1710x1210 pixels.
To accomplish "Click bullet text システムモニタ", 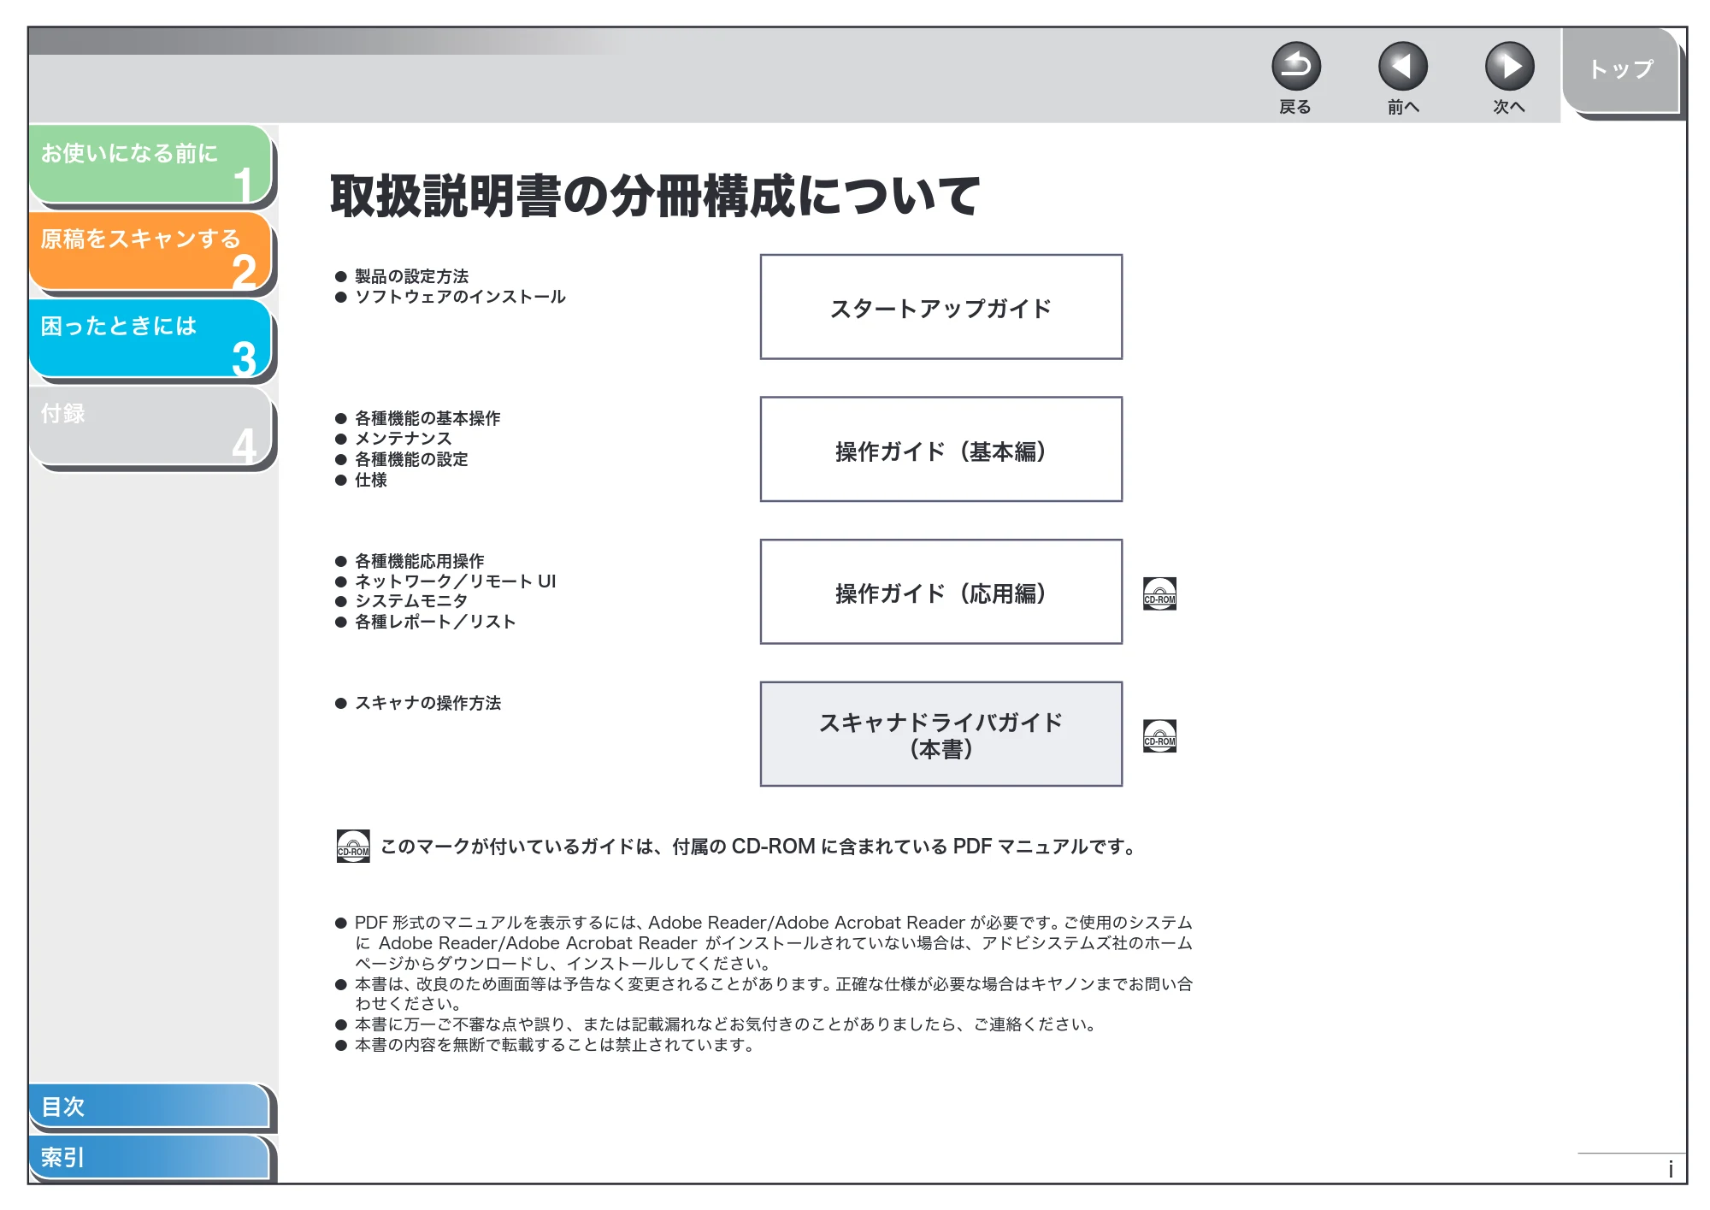I will [411, 601].
